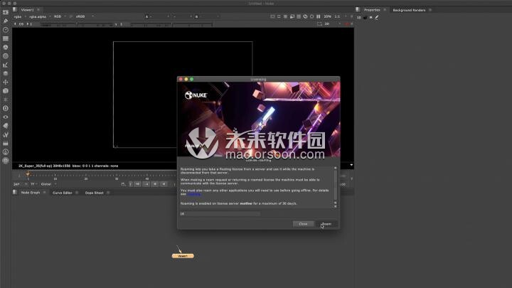
Task: Close the Background Renders tab with x
Action: [430, 10]
